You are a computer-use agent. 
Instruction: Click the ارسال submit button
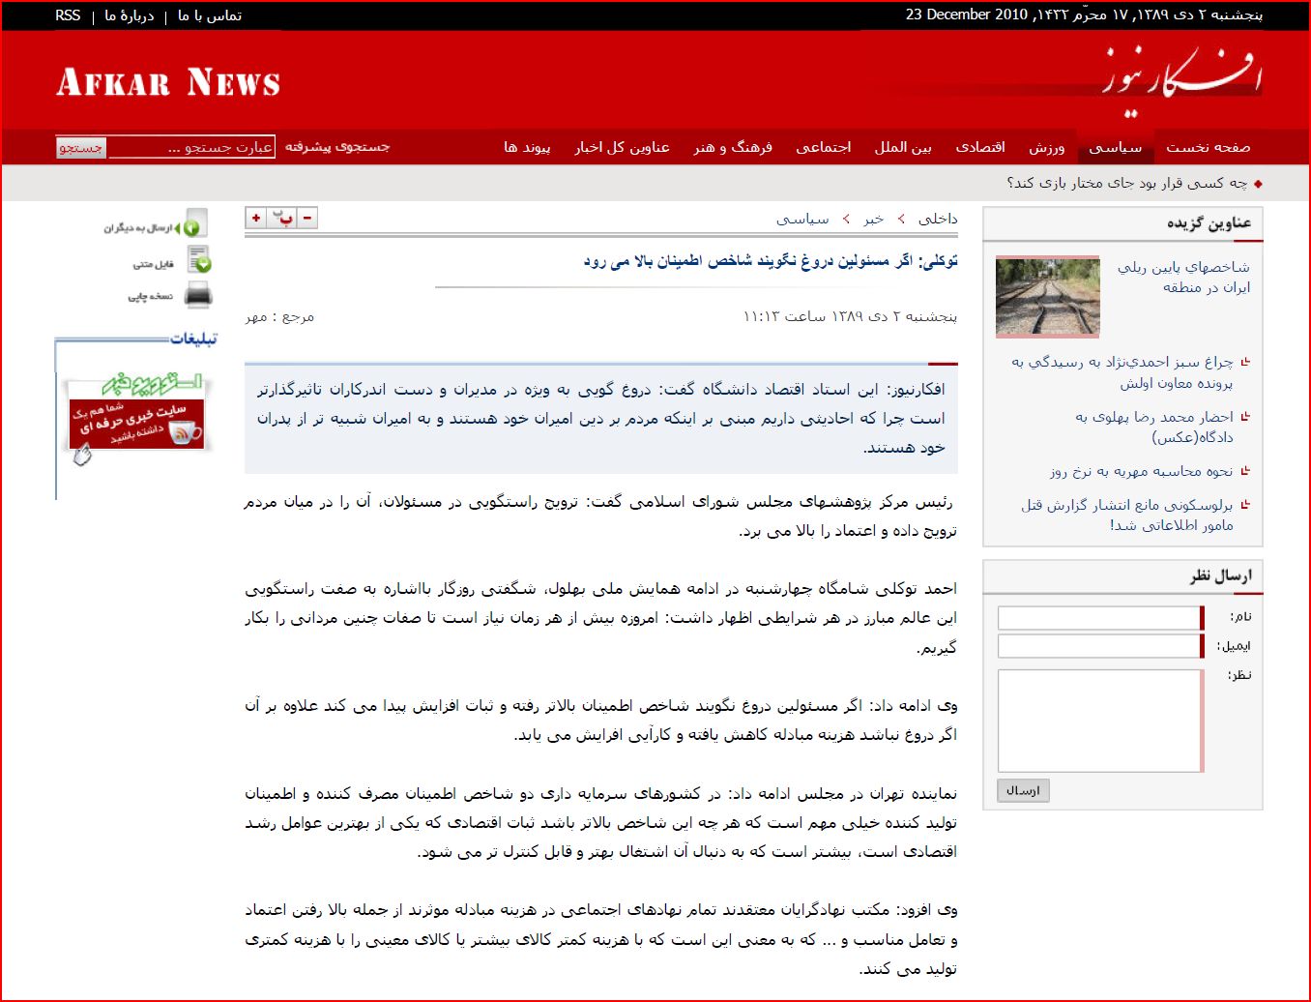[1023, 790]
